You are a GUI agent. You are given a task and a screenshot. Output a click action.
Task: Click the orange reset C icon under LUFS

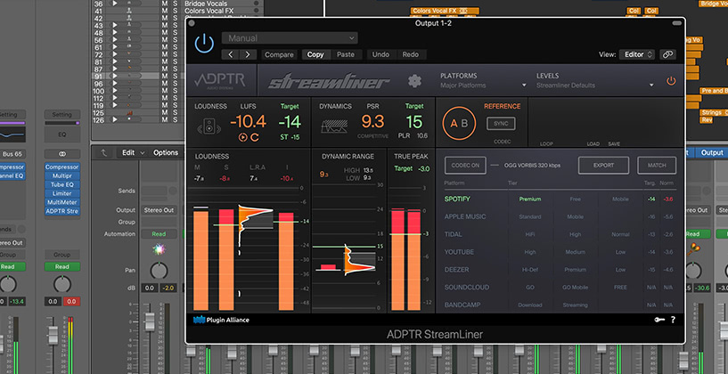[x=255, y=137]
